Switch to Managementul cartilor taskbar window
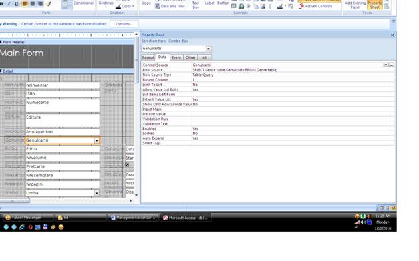Viewport: 419px width, 261px height. coord(133,218)
